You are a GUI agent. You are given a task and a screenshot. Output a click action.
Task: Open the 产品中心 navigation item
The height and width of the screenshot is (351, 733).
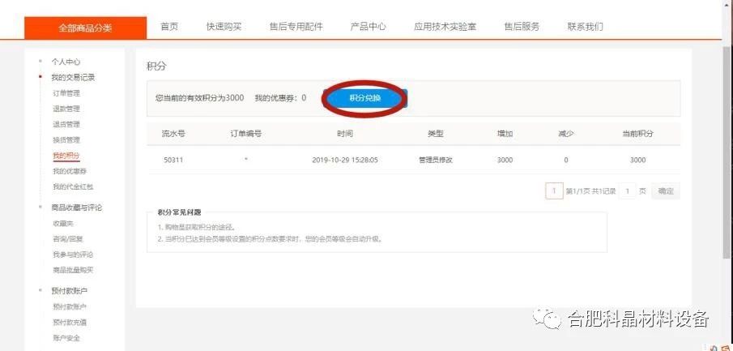point(368,27)
